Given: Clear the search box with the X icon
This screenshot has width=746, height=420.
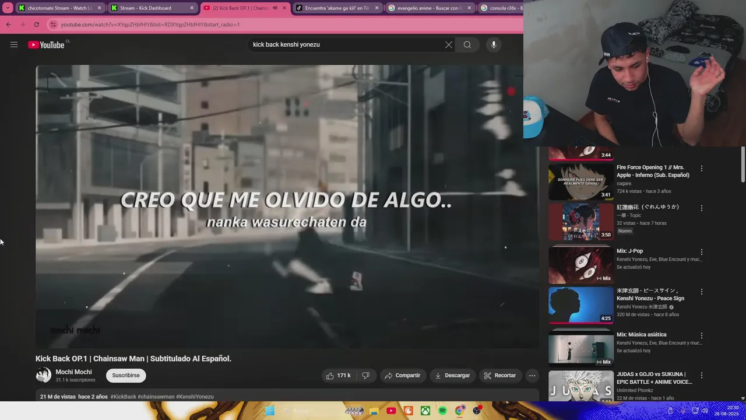Looking at the screenshot, I should coord(449,45).
